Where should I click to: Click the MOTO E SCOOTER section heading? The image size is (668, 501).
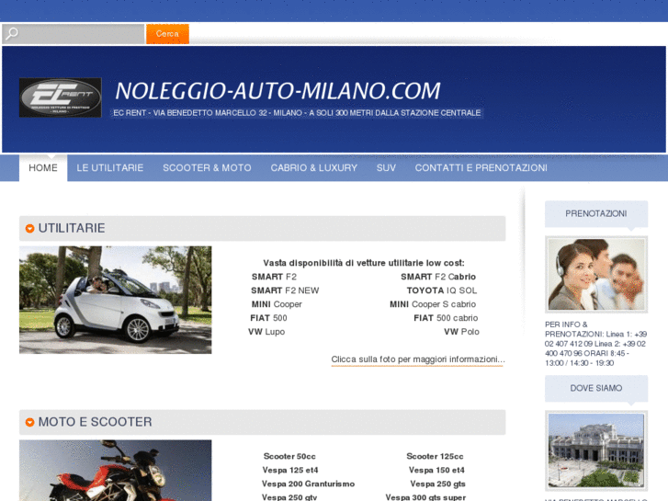[x=95, y=422]
